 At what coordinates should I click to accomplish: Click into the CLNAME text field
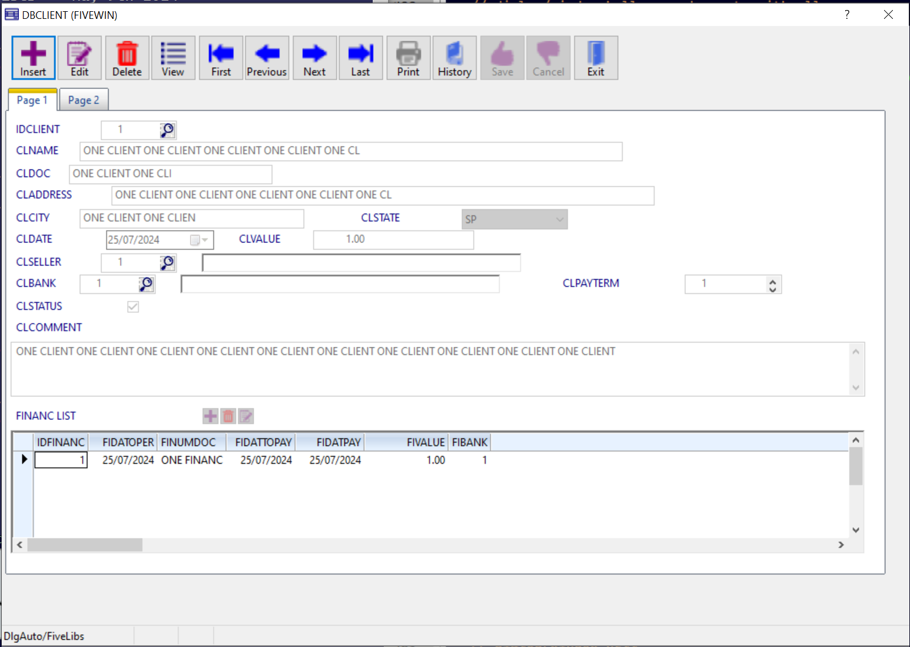point(350,151)
